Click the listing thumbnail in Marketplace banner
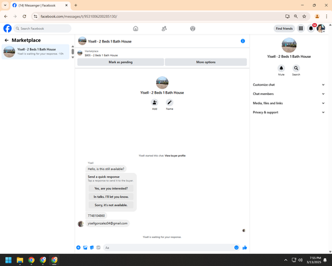This screenshot has height=266, width=332. [x=80, y=53]
